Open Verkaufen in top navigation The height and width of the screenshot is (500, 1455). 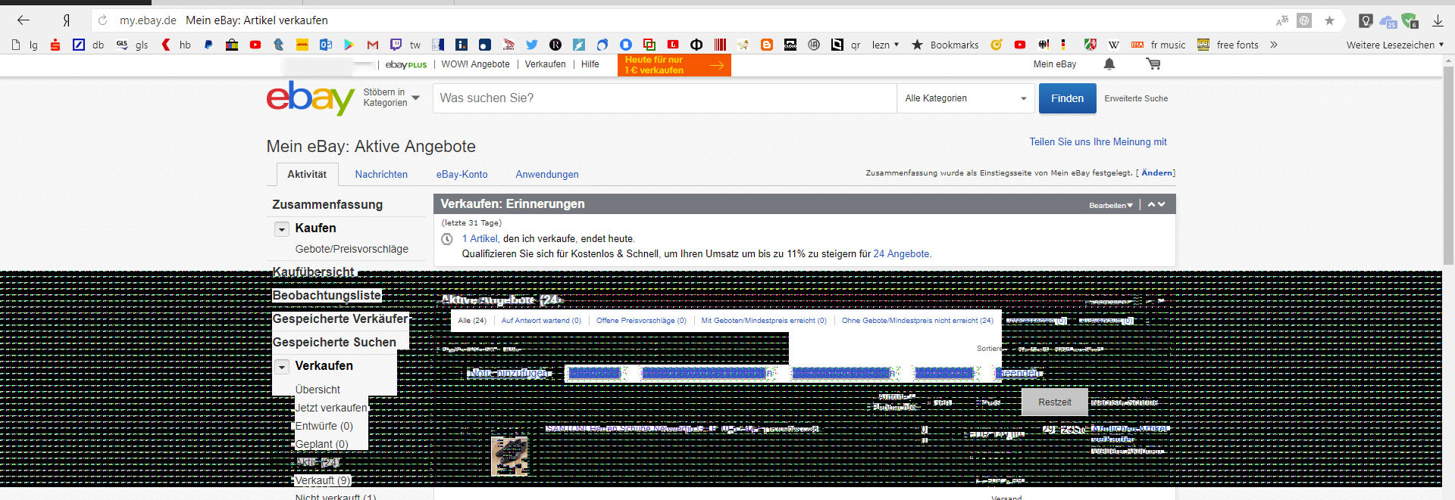(545, 64)
